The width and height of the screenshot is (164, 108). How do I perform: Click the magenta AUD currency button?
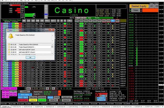coord(4,93)
